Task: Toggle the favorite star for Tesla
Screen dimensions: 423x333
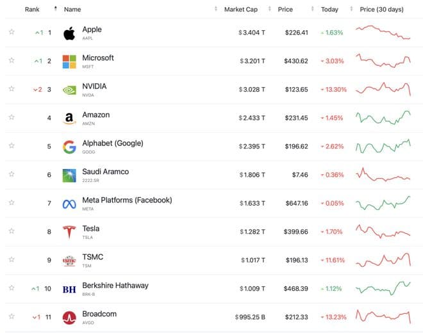Action: (12, 231)
